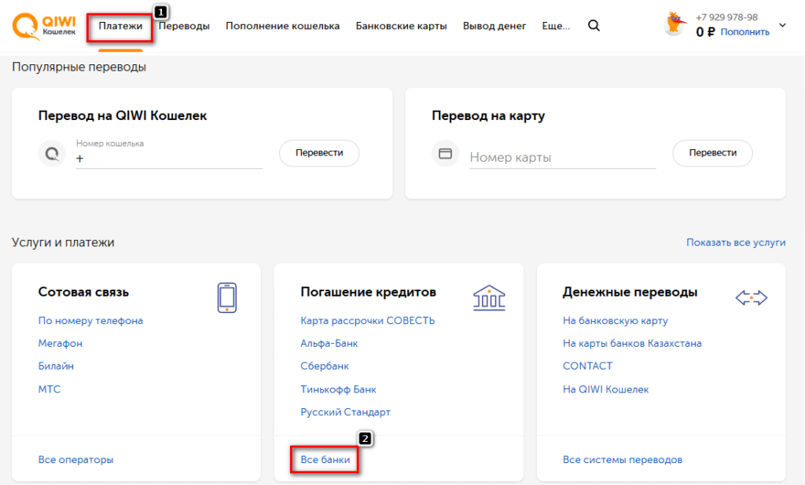Click the QIWI Кошелек logo
The image size is (805, 485).
click(44, 26)
